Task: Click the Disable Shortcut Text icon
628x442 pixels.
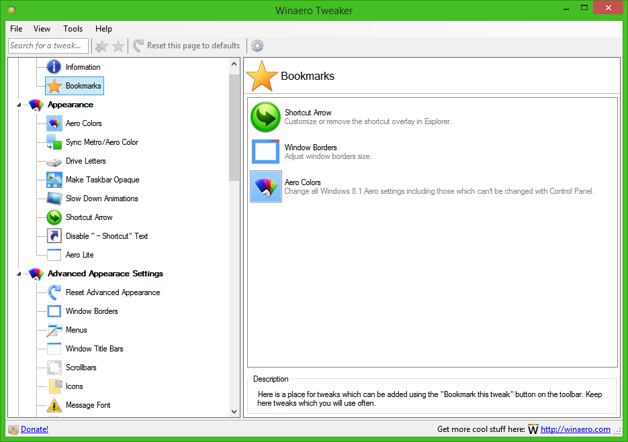Action: pos(54,236)
